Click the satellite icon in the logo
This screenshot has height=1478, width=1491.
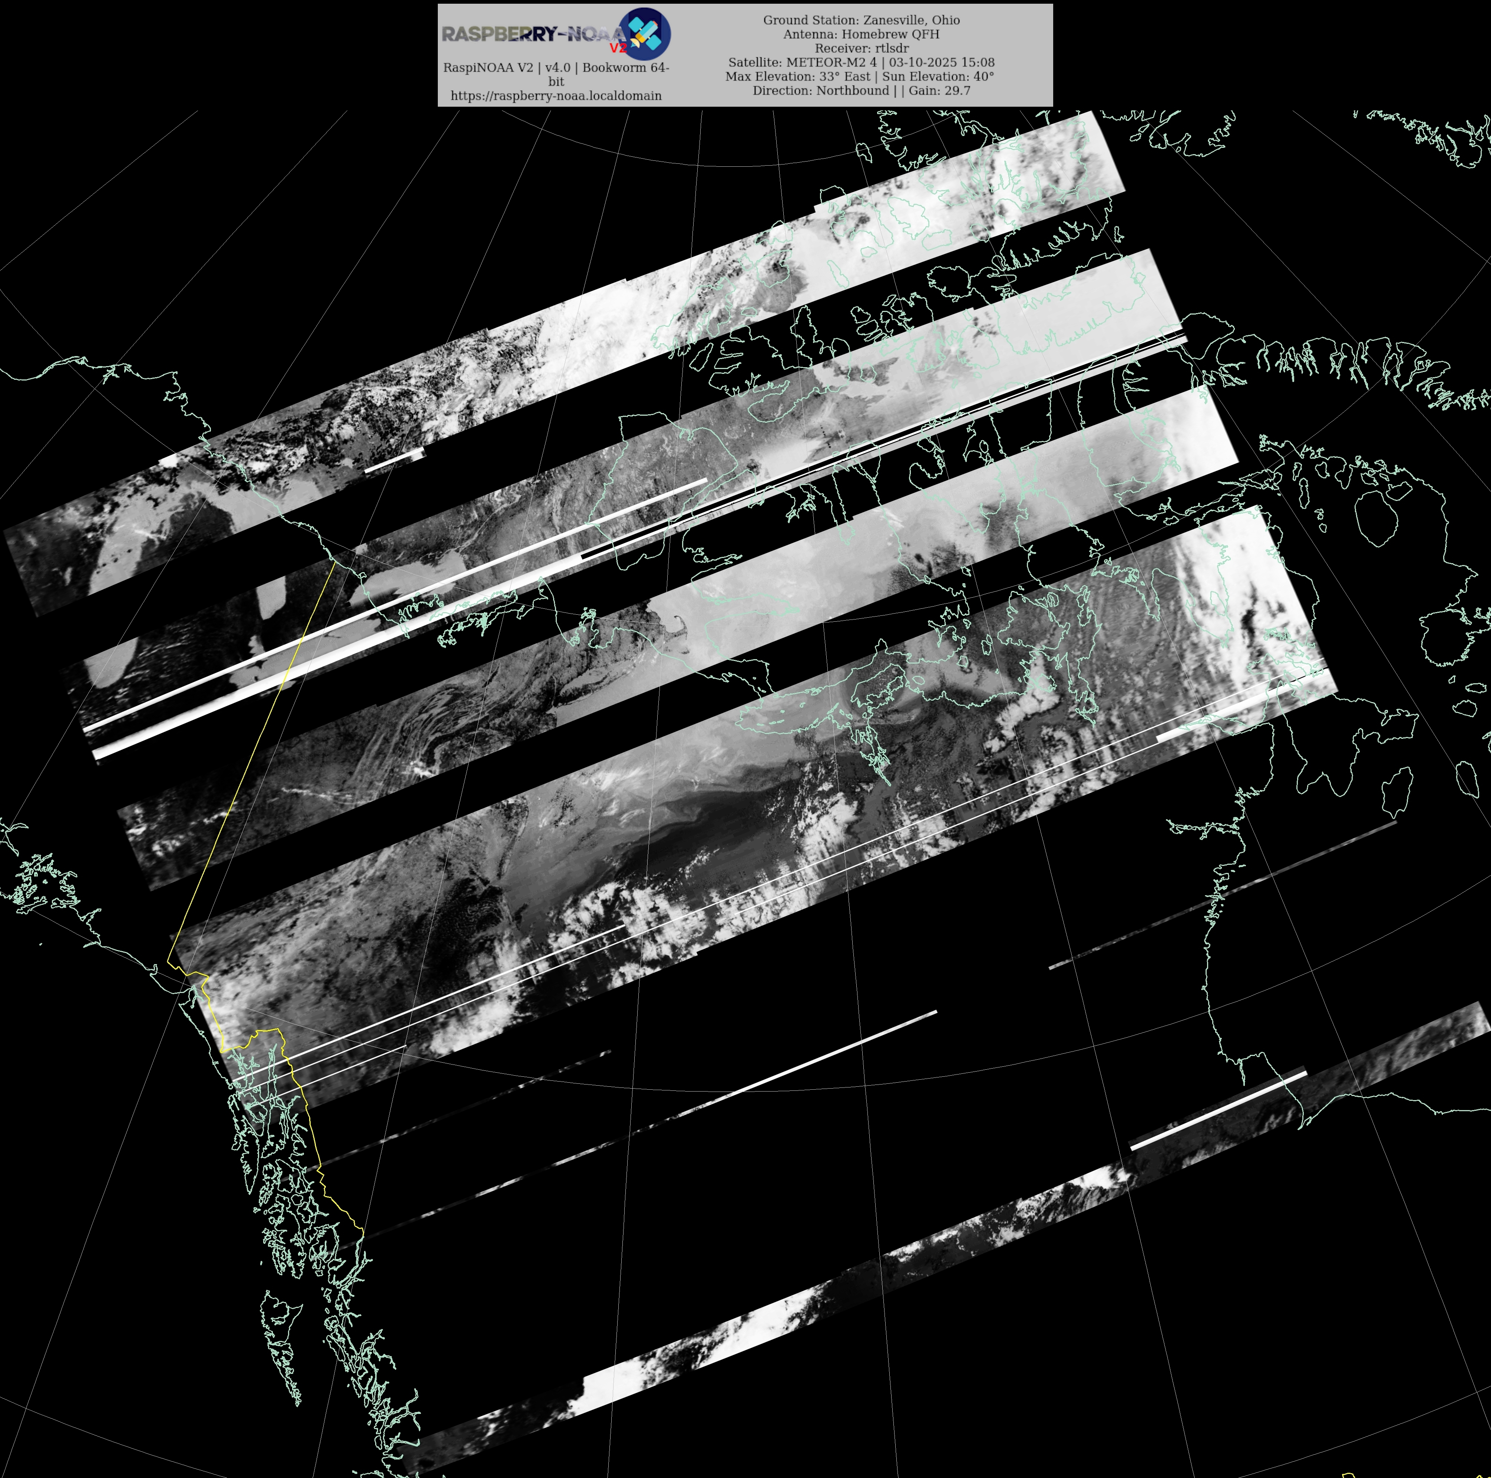(644, 33)
